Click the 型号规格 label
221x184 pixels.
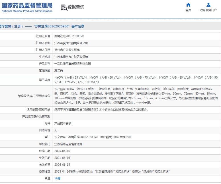point(44,80)
